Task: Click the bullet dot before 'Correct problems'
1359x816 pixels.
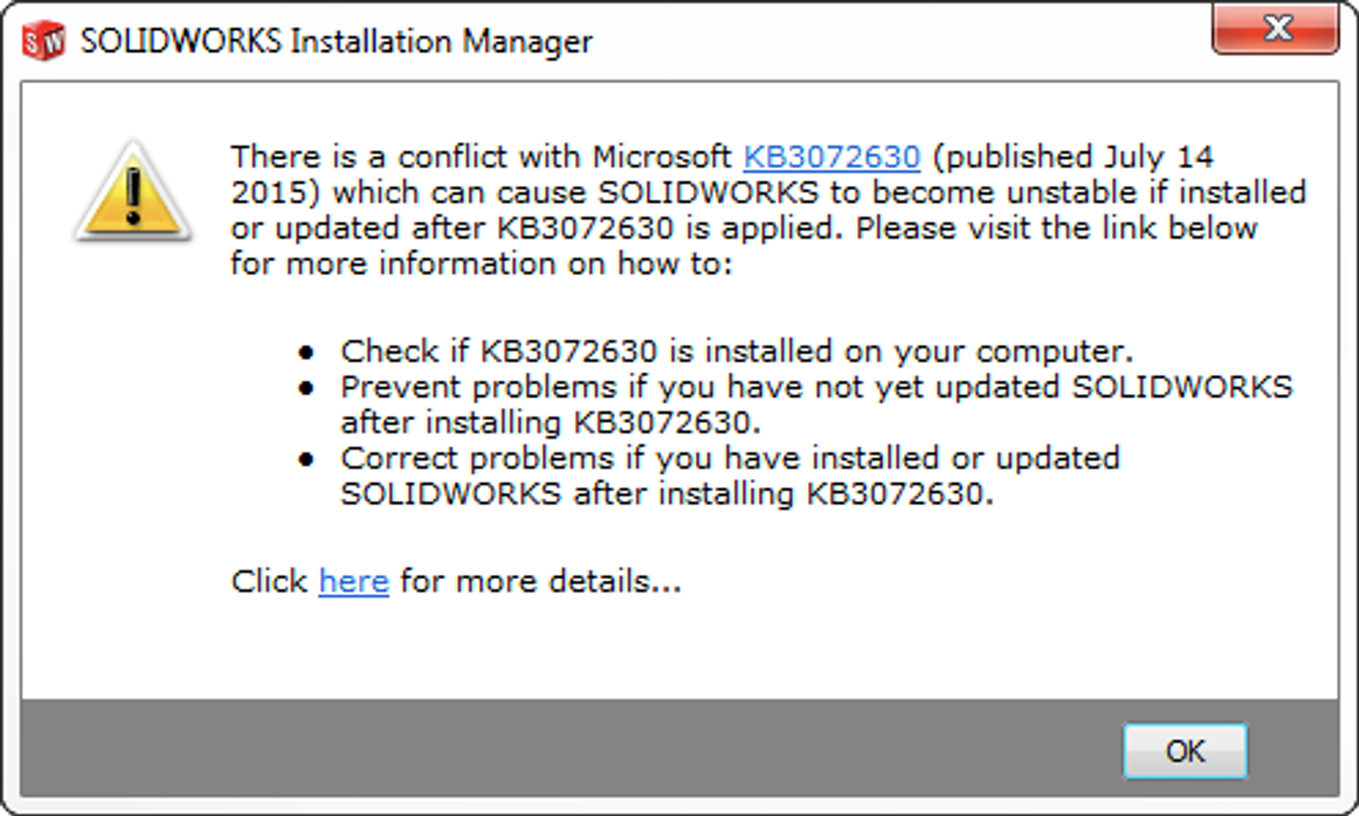Action: click(306, 459)
